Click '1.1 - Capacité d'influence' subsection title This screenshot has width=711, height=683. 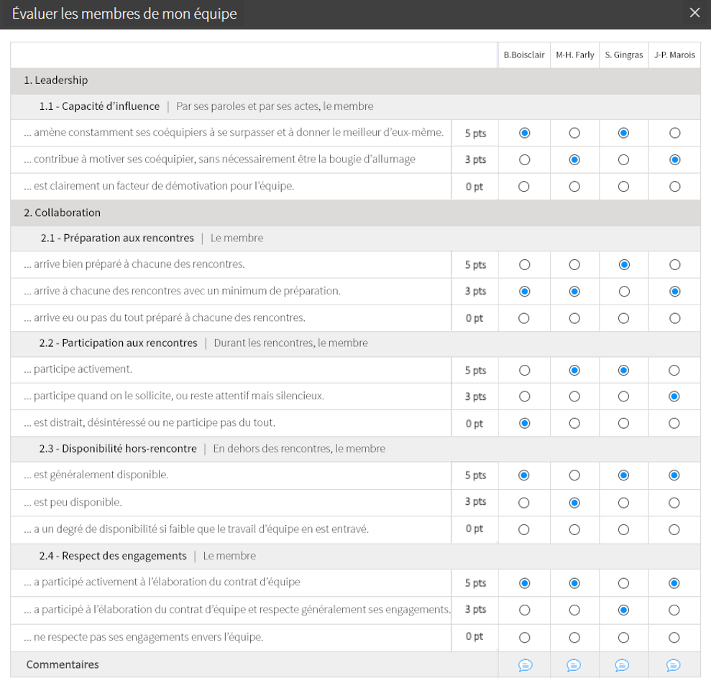click(x=99, y=106)
